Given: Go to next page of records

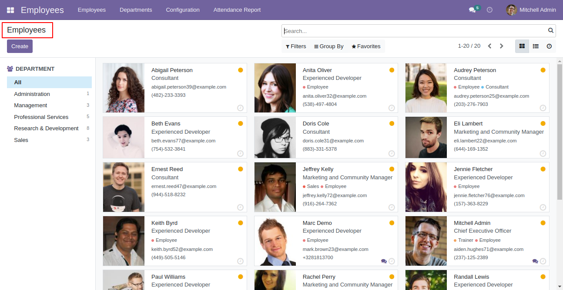Looking at the screenshot, I should coord(501,46).
